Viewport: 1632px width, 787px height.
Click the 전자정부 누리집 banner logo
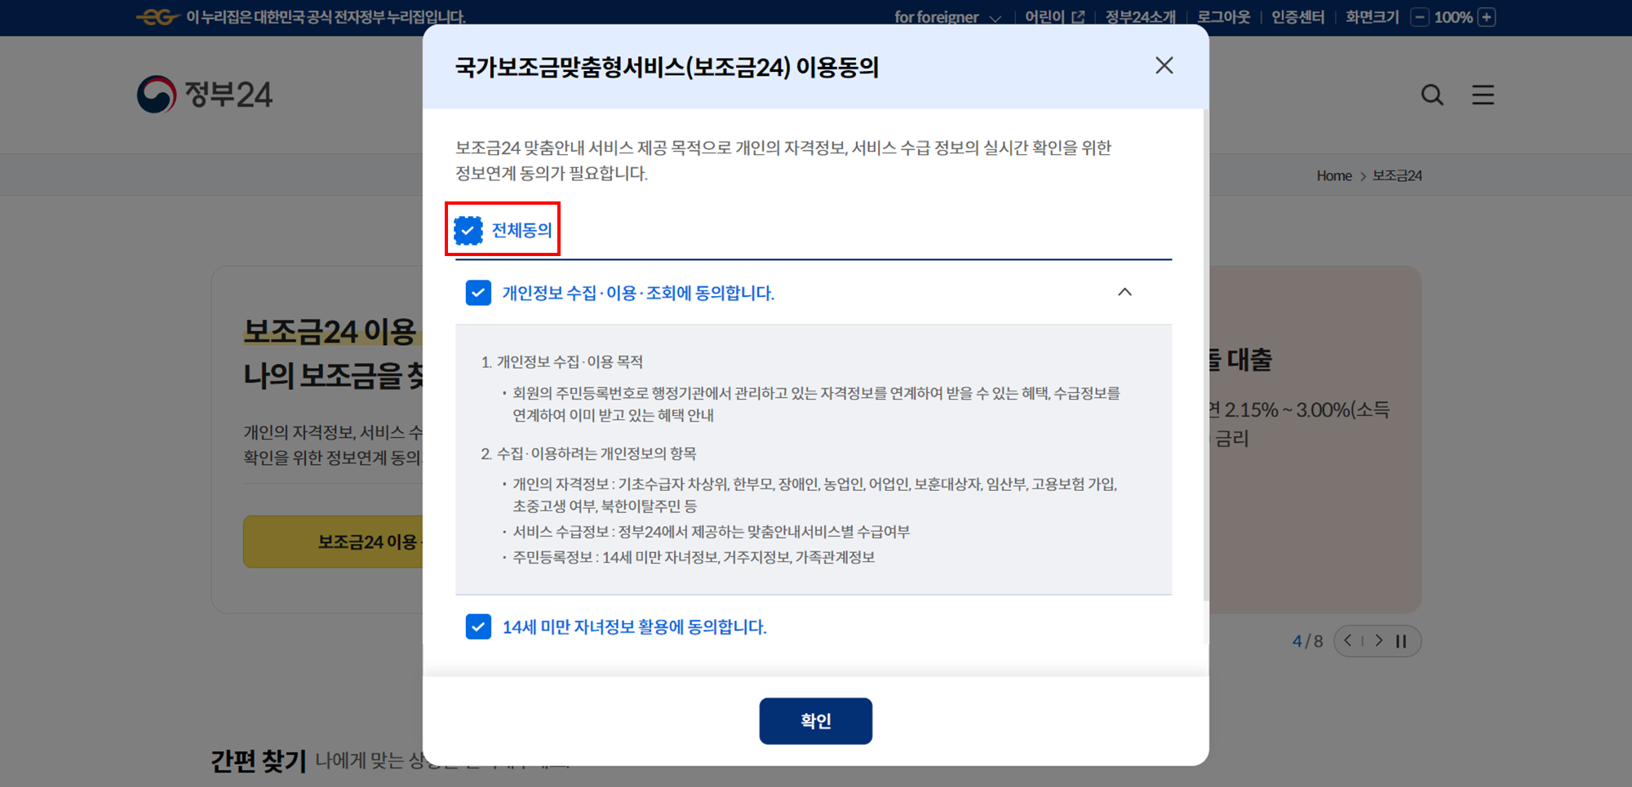[x=158, y=16]
